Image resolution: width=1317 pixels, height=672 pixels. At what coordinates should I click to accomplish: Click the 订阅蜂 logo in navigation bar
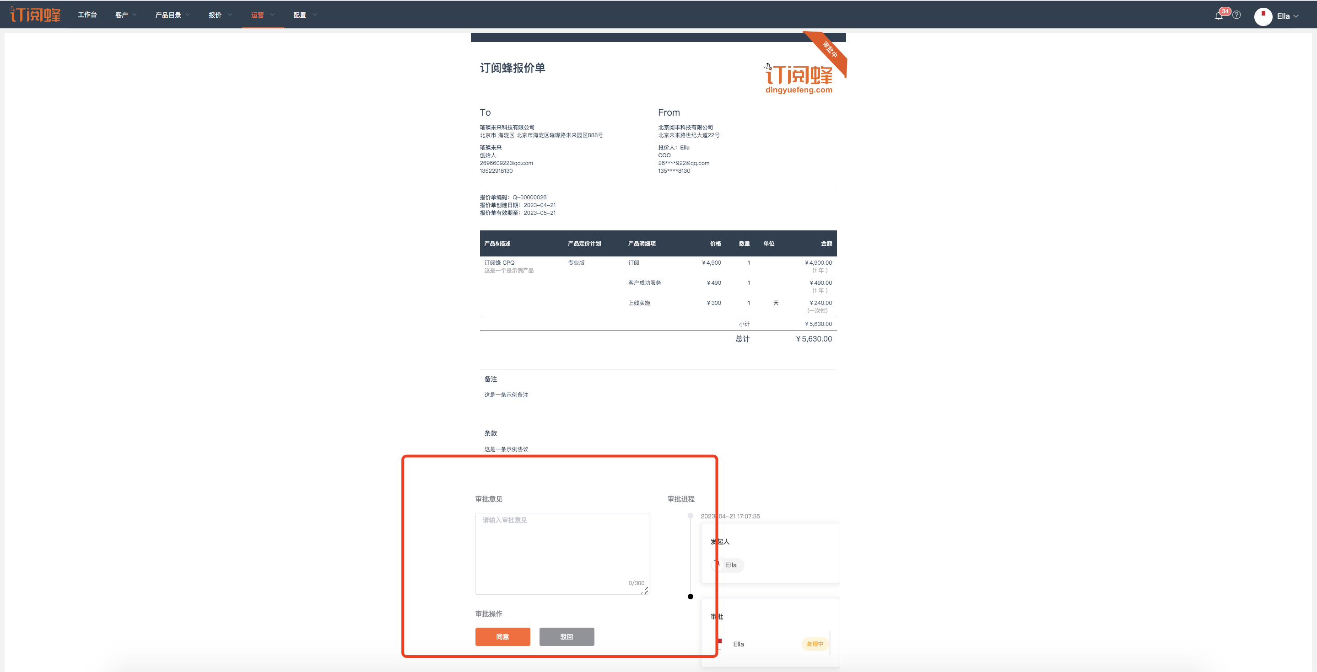pyautogui.click(x=35, y=14)
